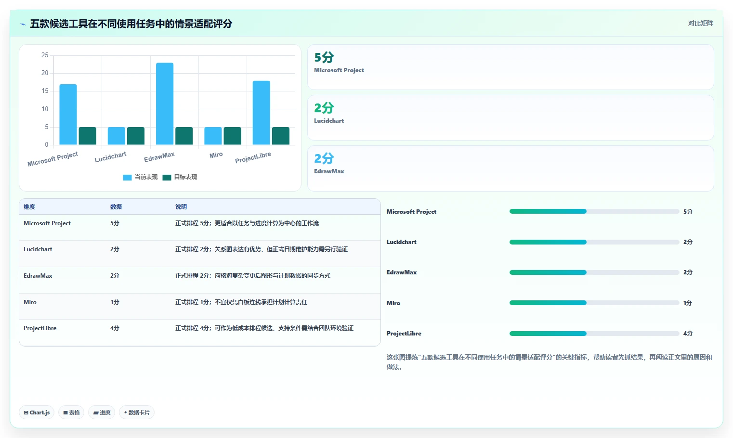The image size is (733, 438).
Task: Click the Microsoft Project current-performance bar
Action: click(68, 115)
